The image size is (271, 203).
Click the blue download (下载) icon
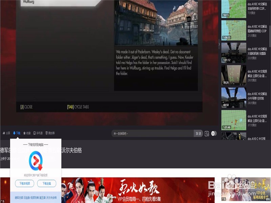[x=14, y=133]
